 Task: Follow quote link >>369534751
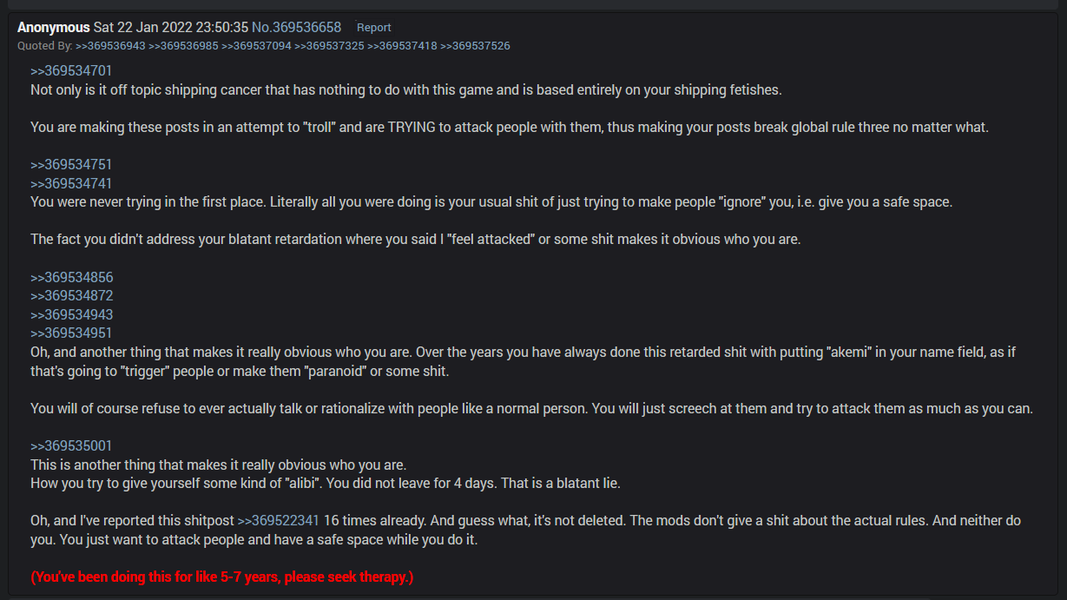[71, 165]
